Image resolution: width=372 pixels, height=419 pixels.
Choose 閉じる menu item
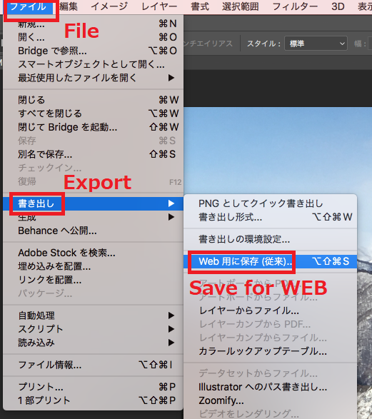click(x=93, y=100)
